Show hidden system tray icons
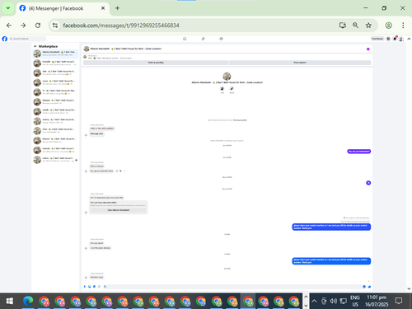Image resolution: width=412 pixels, height=309 pixels. tap(314, 302)
